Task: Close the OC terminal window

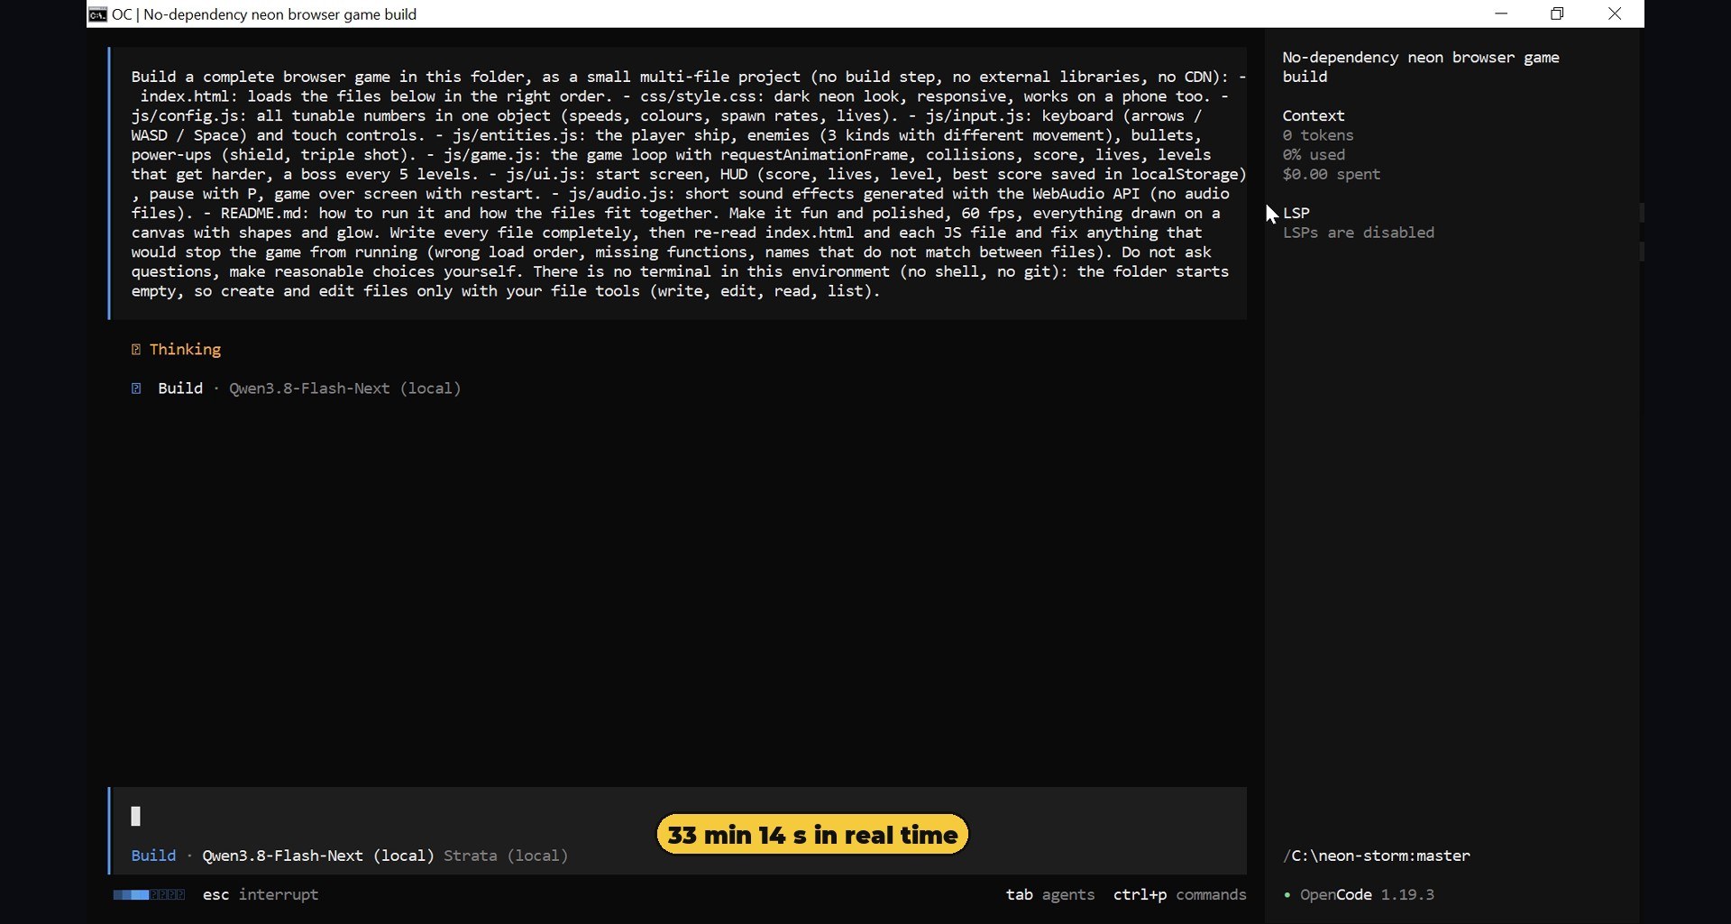Action: pos(1615,14)
